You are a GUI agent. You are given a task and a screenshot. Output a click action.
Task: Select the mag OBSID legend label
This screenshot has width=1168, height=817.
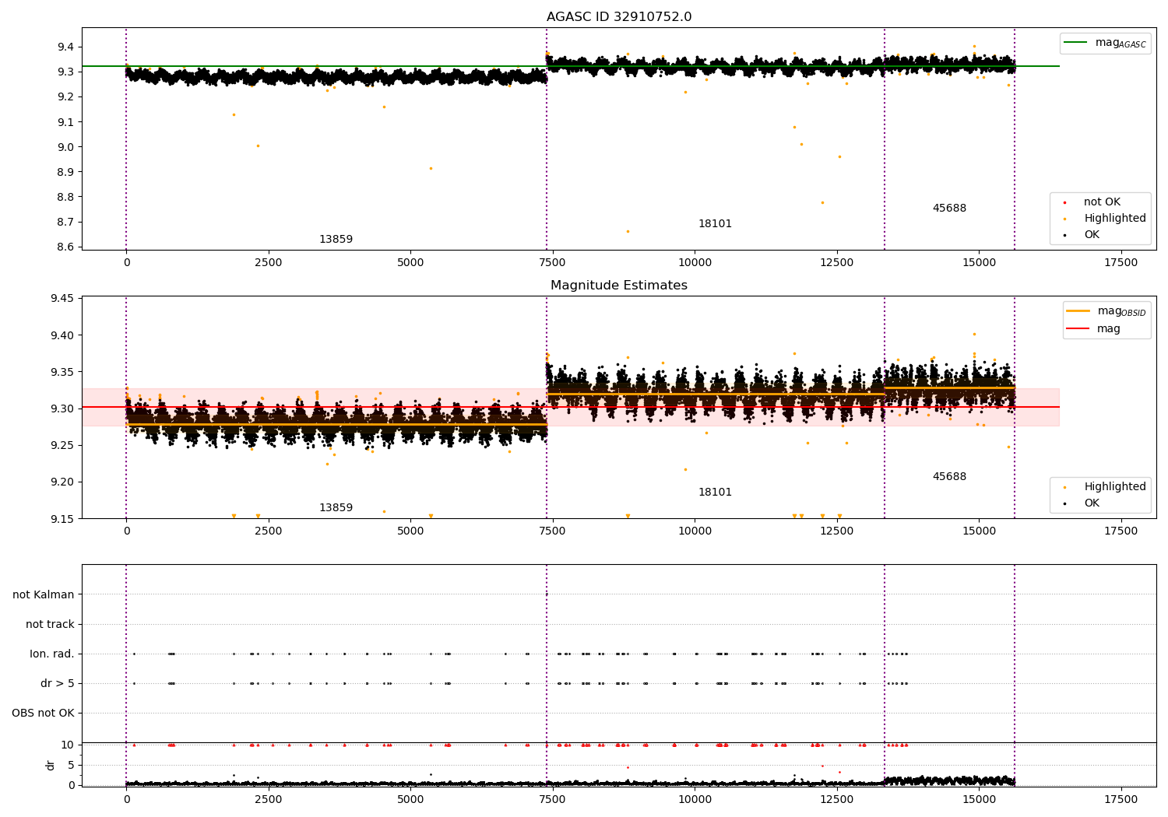pyautogui.click(x=1122, y=311)
